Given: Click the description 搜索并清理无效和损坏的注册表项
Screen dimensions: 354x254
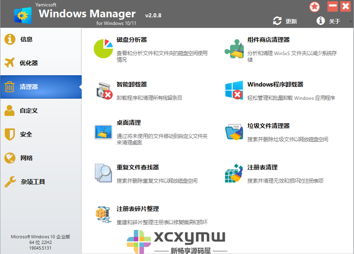Looking at the screenshot, I should (285, 181).
